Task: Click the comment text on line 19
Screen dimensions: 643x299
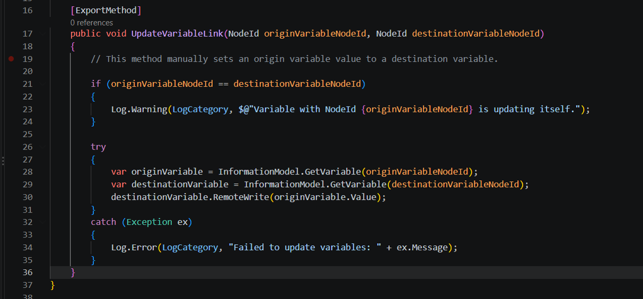Action: click(294, 59)
